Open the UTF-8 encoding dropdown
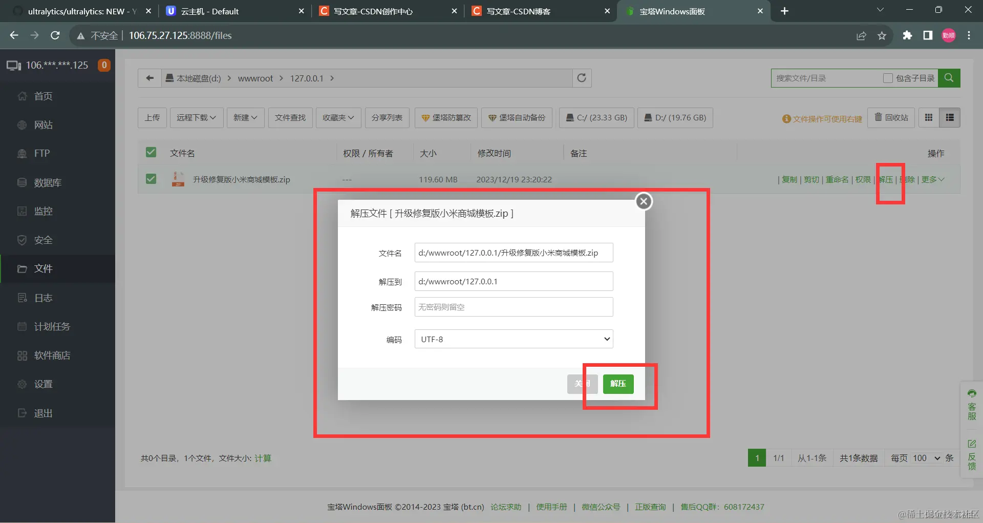This screenshot has width=983, height=523. coord(513,339)
